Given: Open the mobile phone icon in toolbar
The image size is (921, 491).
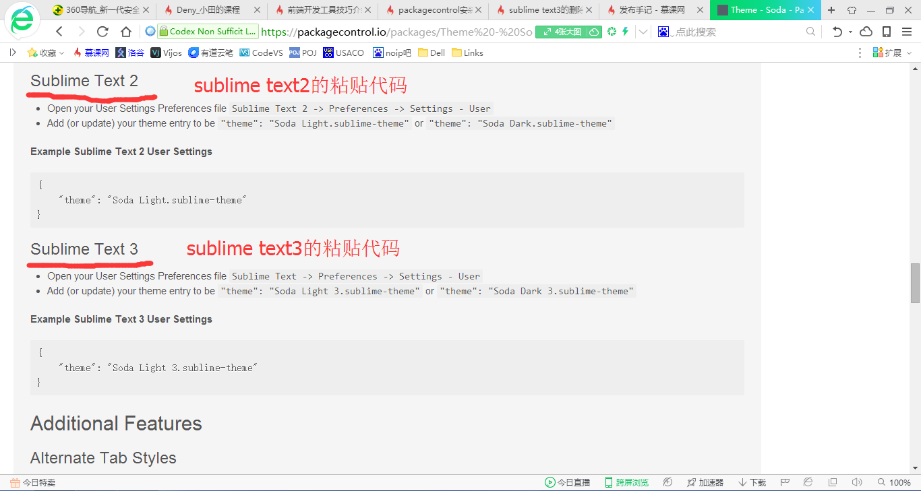Looking at the screenshot, I should (x=887, y=32).
